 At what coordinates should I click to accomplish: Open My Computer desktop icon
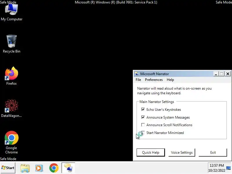coord(12,12)
